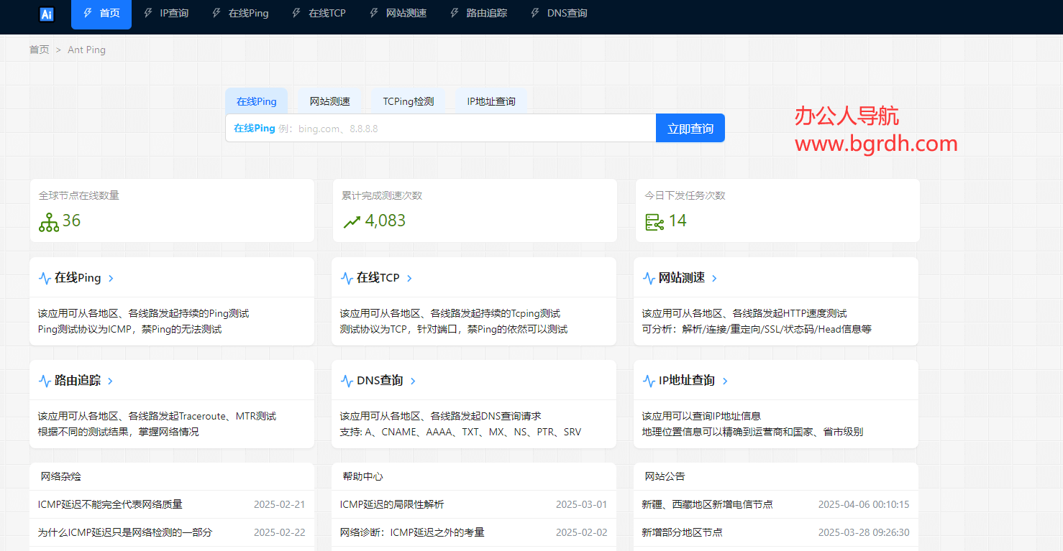Open the article ICMP延迟的局限性解析
This screenshot has height=551, width=1063.
point(392,504)
